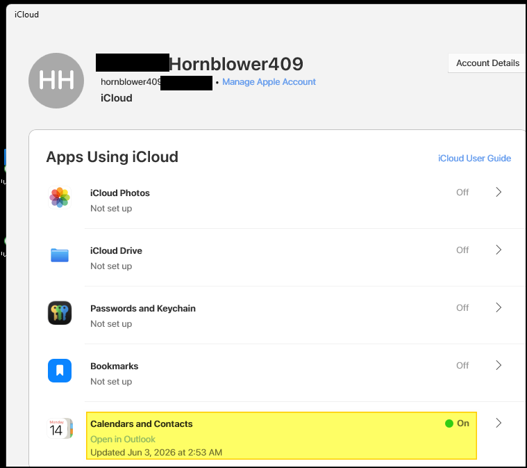Click the iCloud window title text
This screenshot has height=468, width=527.
[26, 15]
